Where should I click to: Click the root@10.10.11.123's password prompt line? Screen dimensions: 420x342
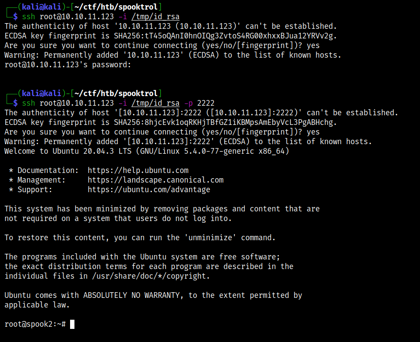pyautogui.click(x=68, y=65)
